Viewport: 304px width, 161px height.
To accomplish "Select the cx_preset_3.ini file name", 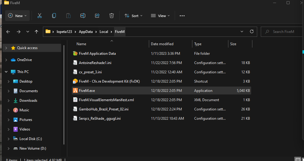I will pyautogui.click(x=90, y=72).
